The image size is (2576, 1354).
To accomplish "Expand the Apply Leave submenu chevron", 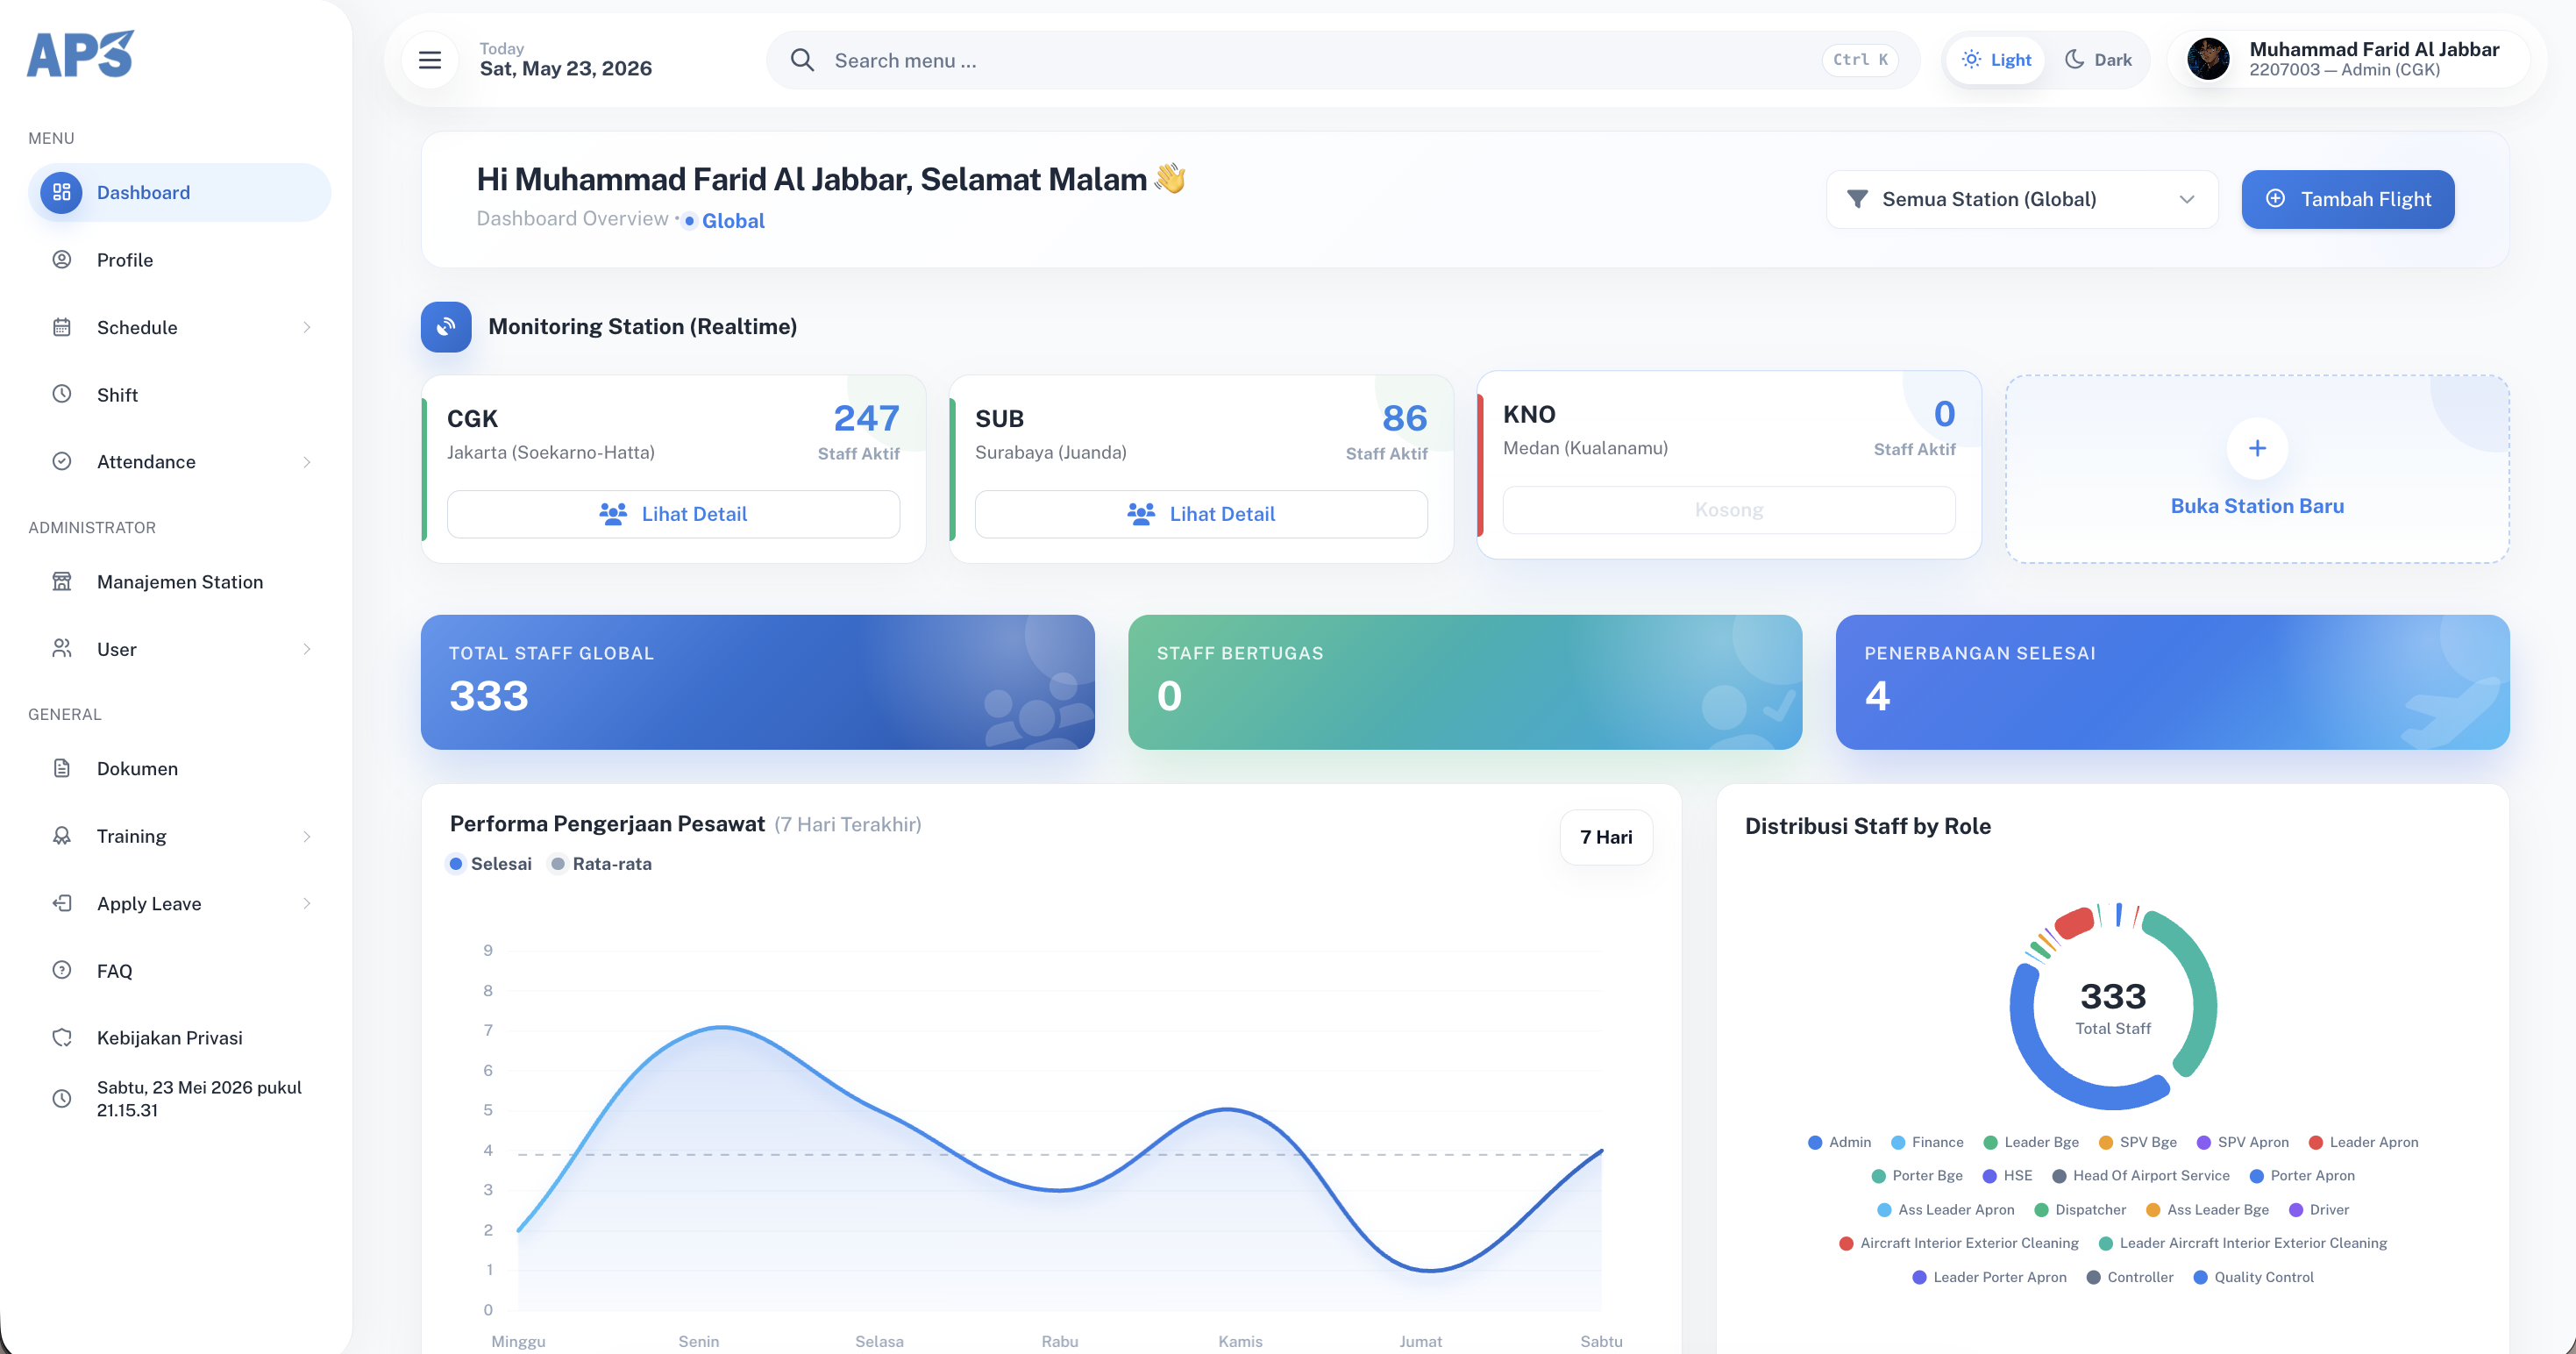I will [307, 903].
